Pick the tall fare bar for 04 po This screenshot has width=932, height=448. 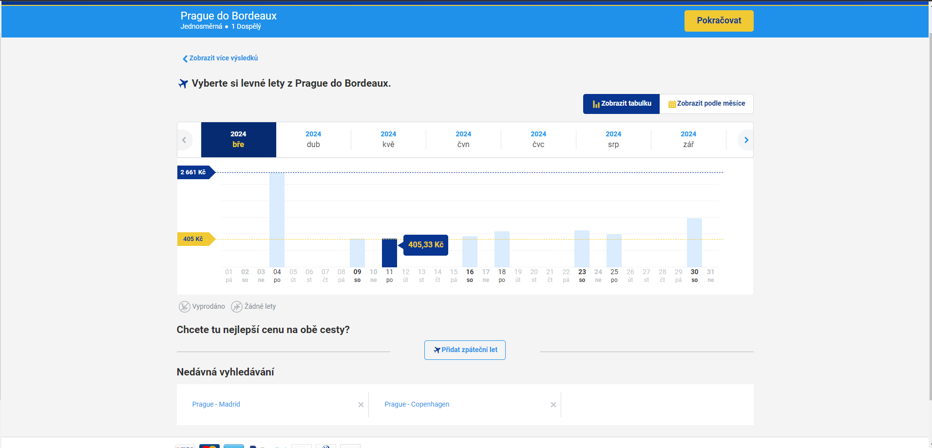point(277,220)
